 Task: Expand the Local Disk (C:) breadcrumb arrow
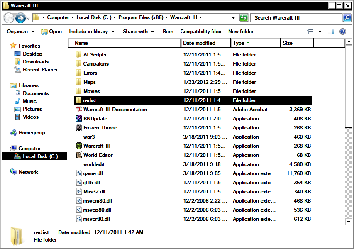pos(115,17)
